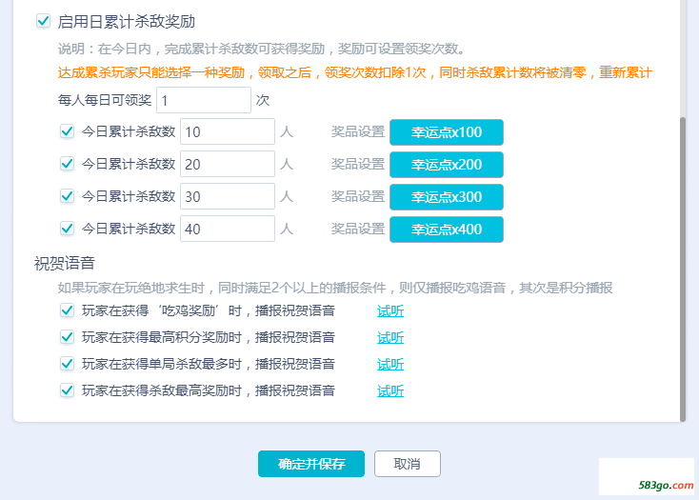Click the 每人每日可领奖 count input field
This screenshot has height=500, width=699.
pyautogui.click(x=204, y=100)
